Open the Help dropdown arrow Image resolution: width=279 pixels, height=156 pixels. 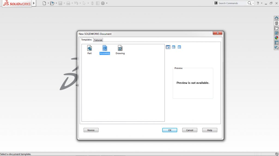tap(262, 3)
